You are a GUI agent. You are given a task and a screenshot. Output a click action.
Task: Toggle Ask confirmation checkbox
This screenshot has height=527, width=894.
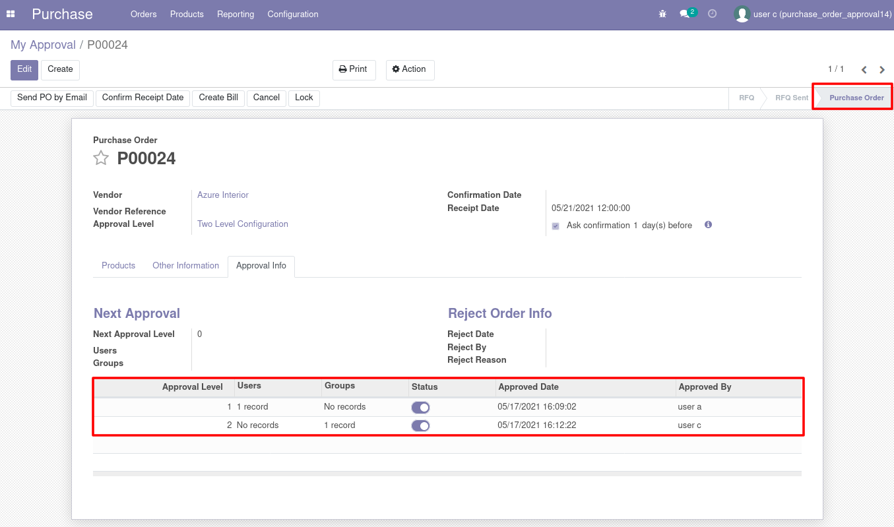(556, 226)
